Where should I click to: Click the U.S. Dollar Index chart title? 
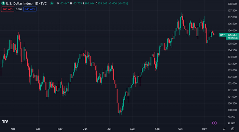tap(26, 3)
